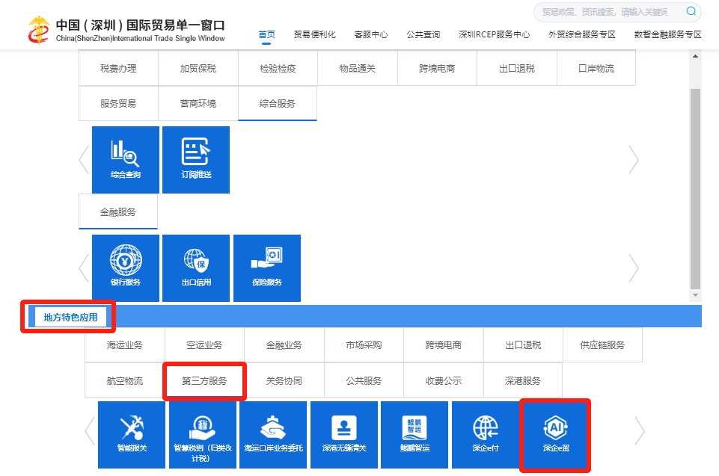The image size is (719, 476).
Task: Click the magnifier search icon in header
Action: tap(691, 11)
